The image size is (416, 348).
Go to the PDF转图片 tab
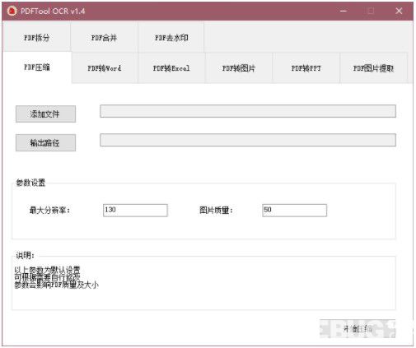[x=239, y=68]
